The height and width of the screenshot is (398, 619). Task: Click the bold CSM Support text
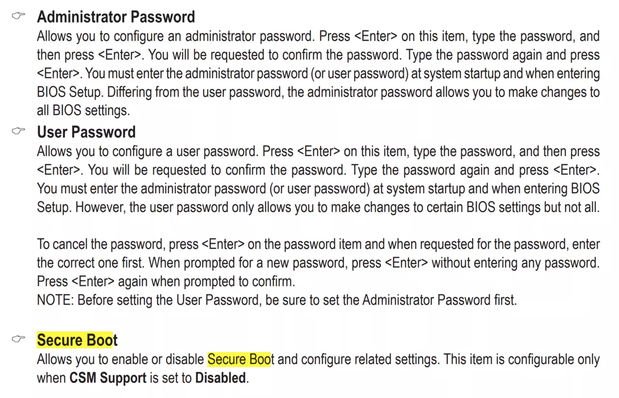(108, 378)
